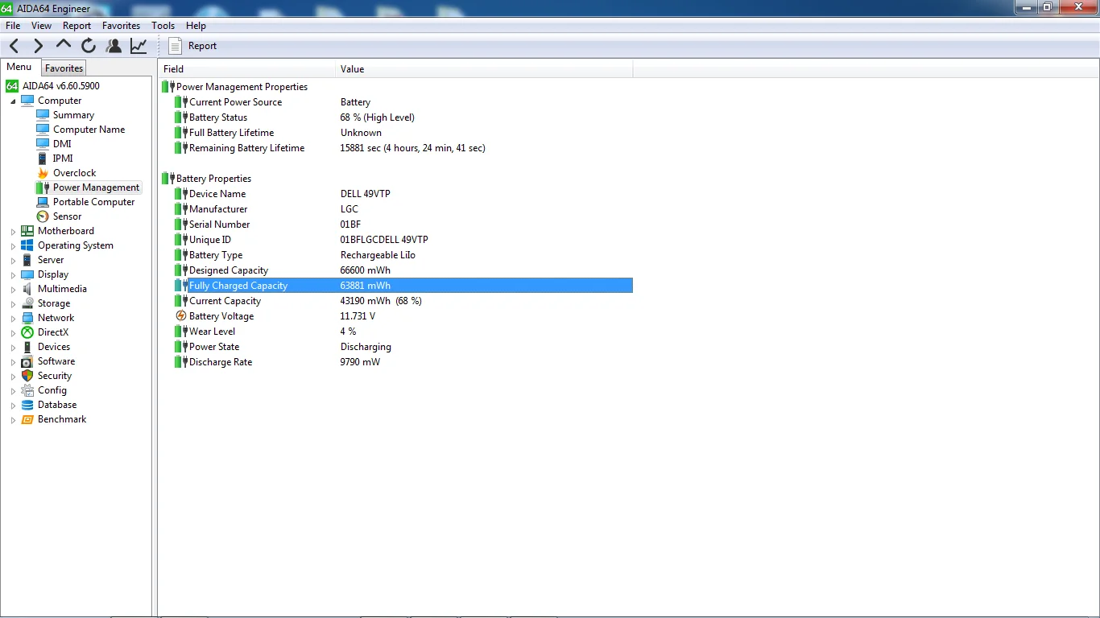The height and width of the screenshot is (618, 1100).
Task: Click the Sensor gauge icon
Action: (43, 216)
